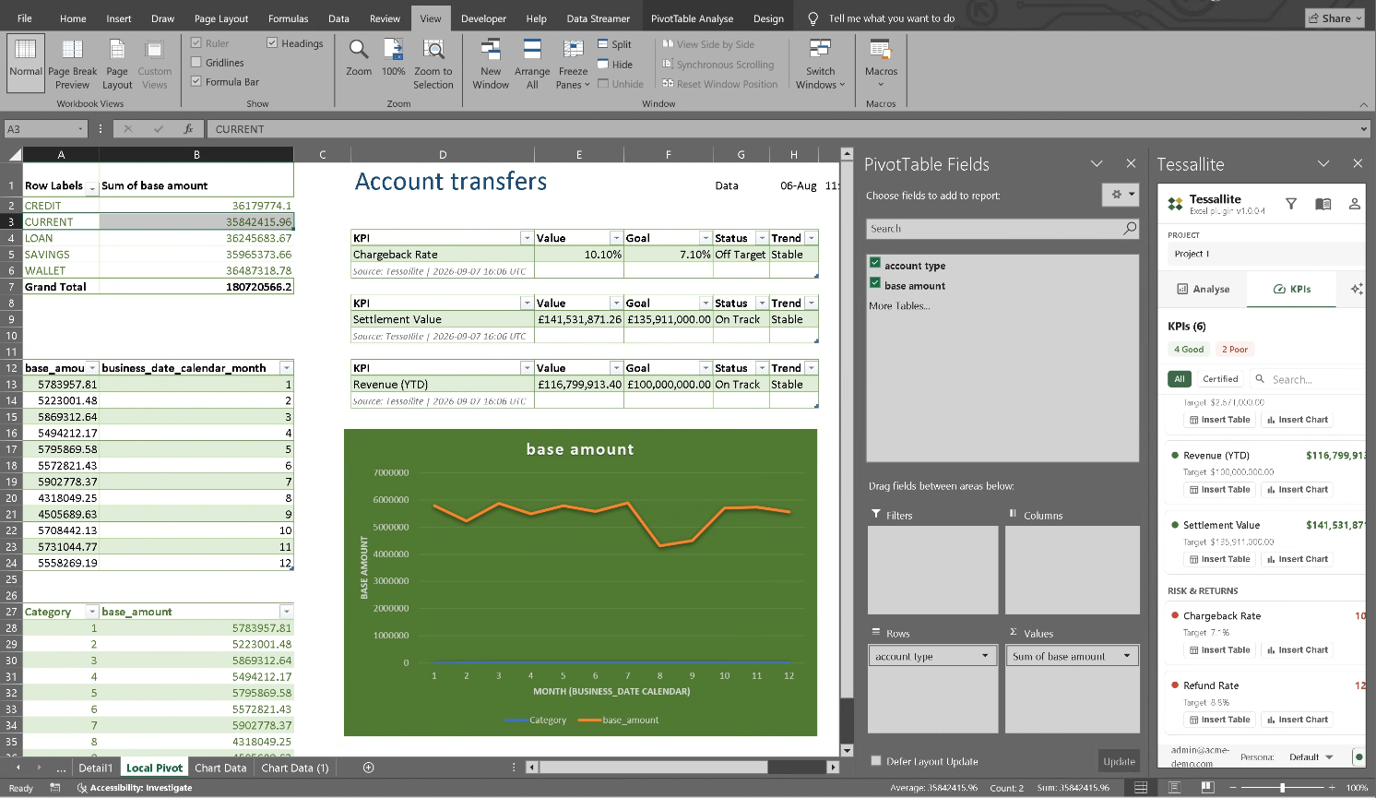Open Switch Windows dropdown
Viewport: 1376px width, 798px height.
[x=820, y=64]
